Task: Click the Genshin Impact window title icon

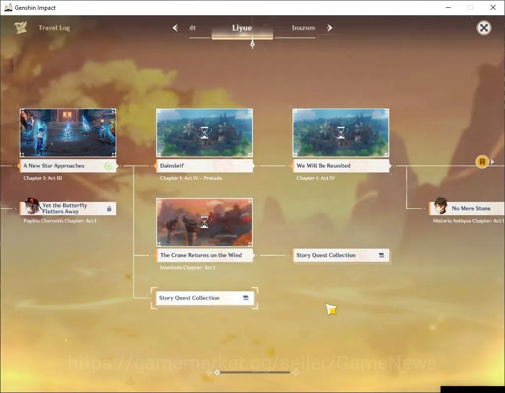Action: point(8,7)
